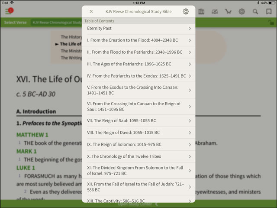
Task: Open the store shopping cart icon
Action: pyautogui.click(x=228, y=12)
